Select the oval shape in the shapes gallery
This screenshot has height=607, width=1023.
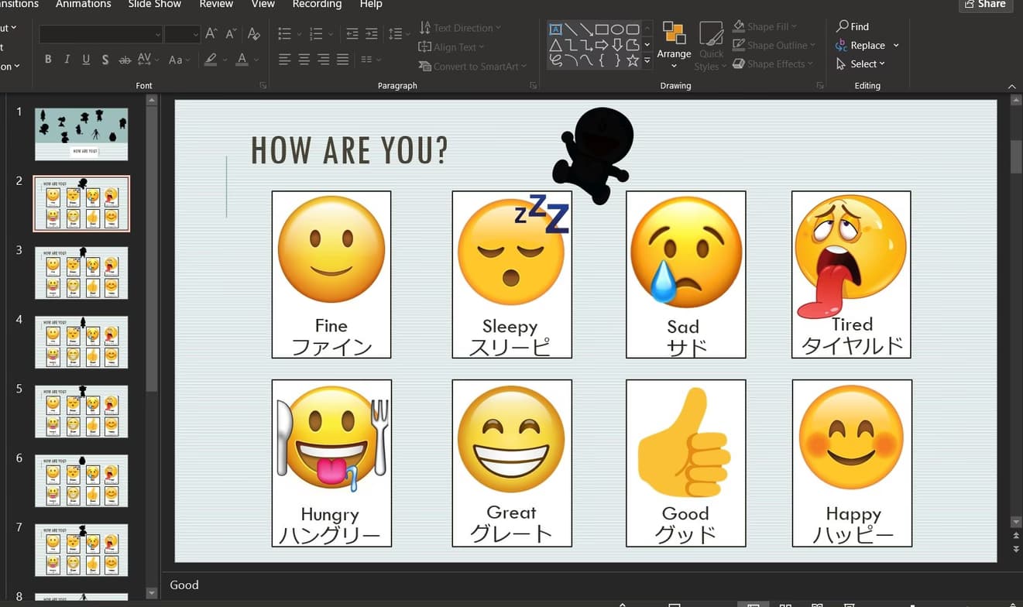pos(616,30)
